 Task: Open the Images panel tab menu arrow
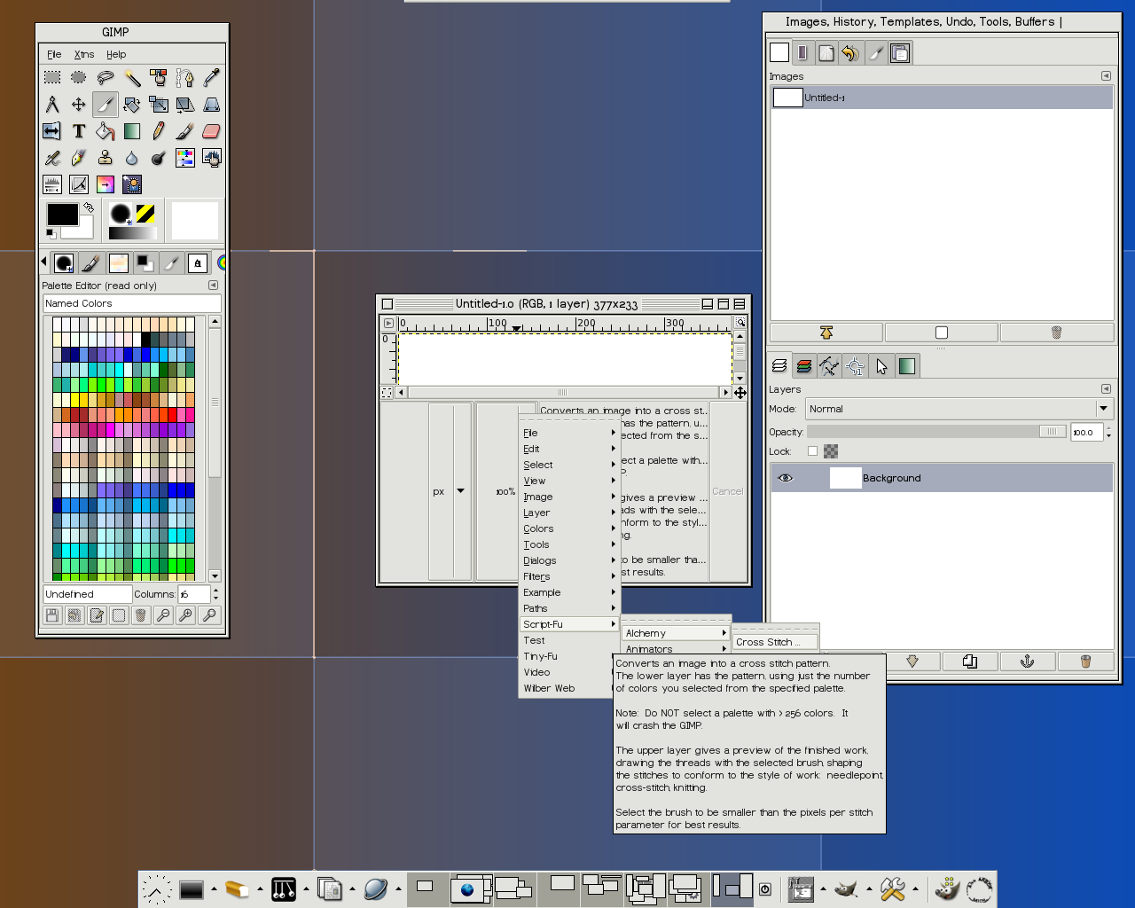[x=1106, y=76]
